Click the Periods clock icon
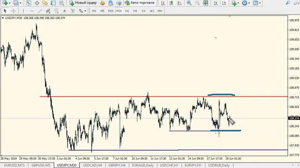The height and width of the screenshot is (168, 300). pyautogui.click(x=245, y=3)
